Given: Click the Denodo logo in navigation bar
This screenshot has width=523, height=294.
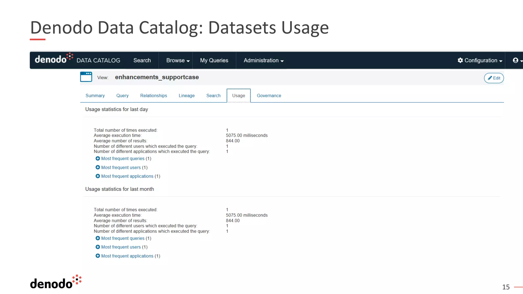Looking at the screenshot, I should (x=54, y=59).
